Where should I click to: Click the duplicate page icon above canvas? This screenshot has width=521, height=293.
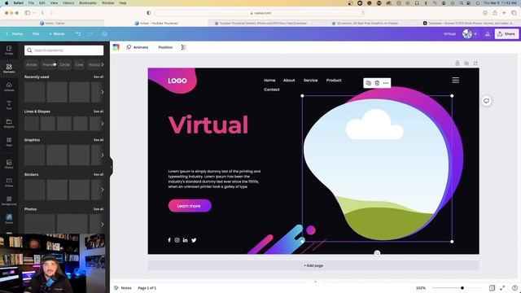(x=466, y=63)
